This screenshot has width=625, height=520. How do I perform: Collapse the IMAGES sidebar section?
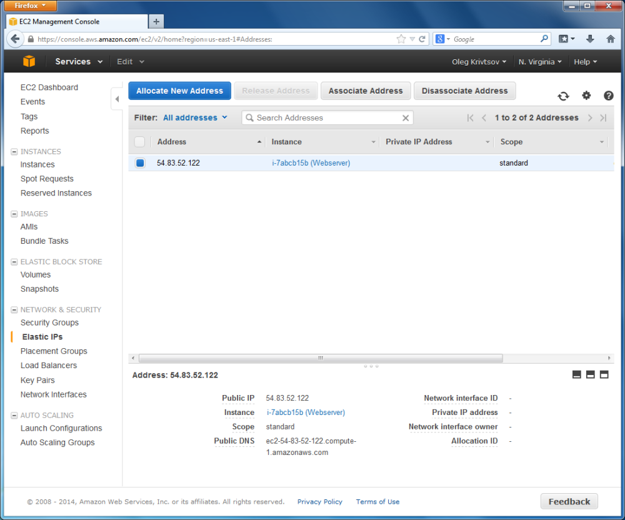pos(14,214)
